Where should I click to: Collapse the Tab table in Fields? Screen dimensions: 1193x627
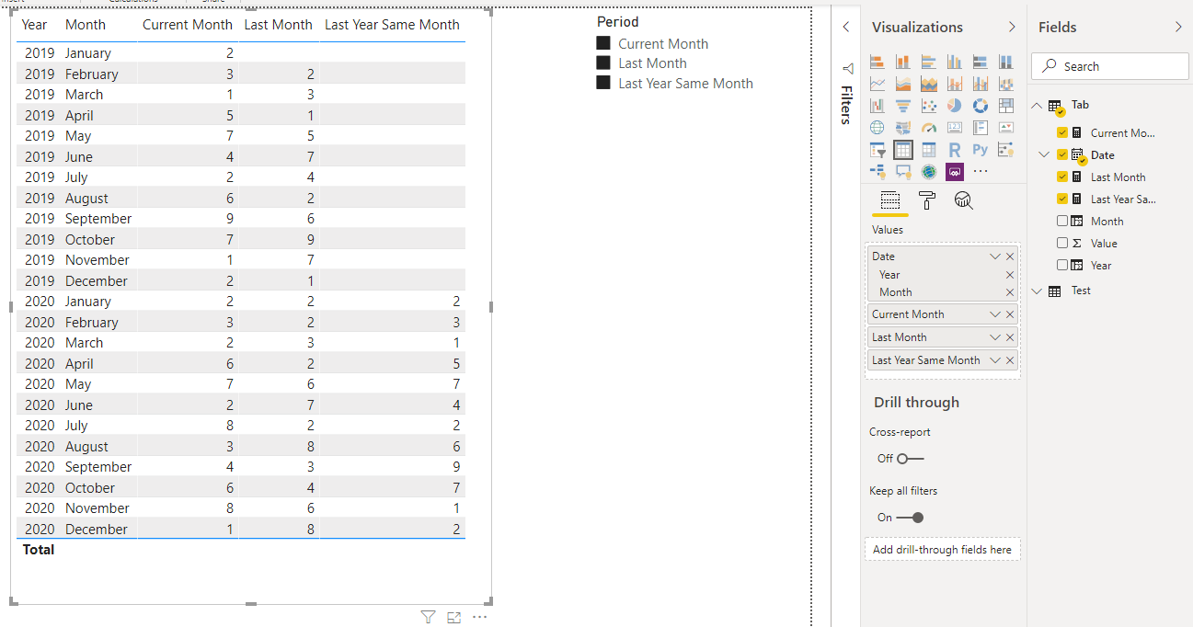pos(1038,105)
